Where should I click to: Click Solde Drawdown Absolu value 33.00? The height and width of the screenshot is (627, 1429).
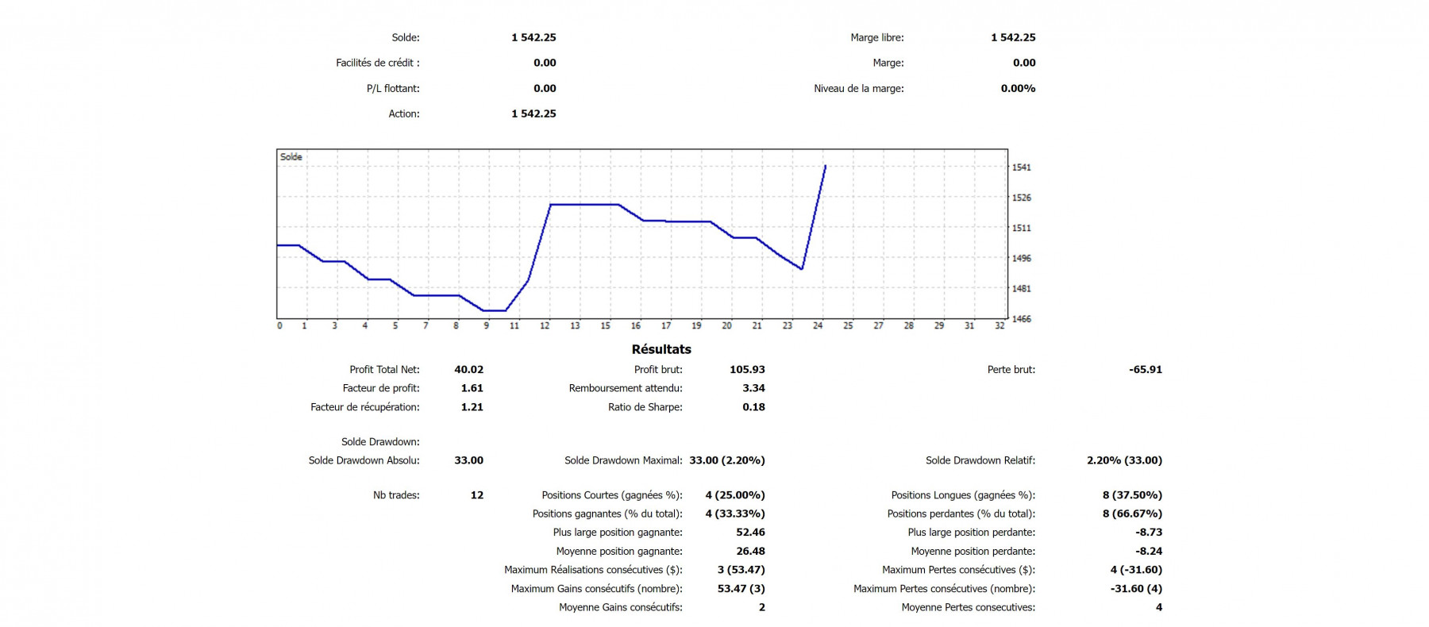pyautogui.click(x=468, y=460)
